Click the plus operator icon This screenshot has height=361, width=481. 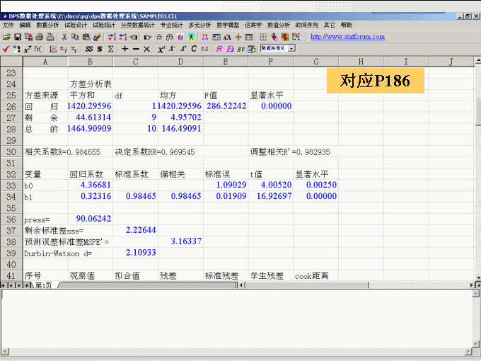coord(125,49)
